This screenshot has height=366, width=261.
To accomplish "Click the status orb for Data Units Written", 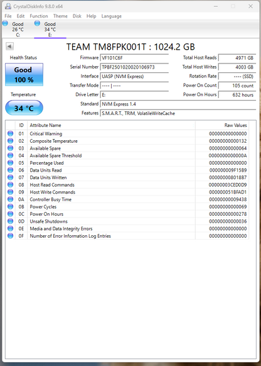I will click(10, 177).
